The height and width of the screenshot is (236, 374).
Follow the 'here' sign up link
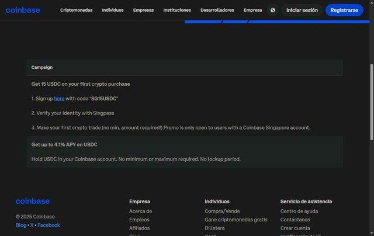coord(59,99)
